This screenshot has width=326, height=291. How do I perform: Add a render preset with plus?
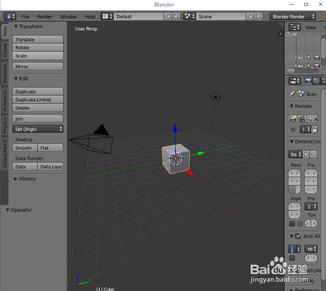[x=306, y=155]
